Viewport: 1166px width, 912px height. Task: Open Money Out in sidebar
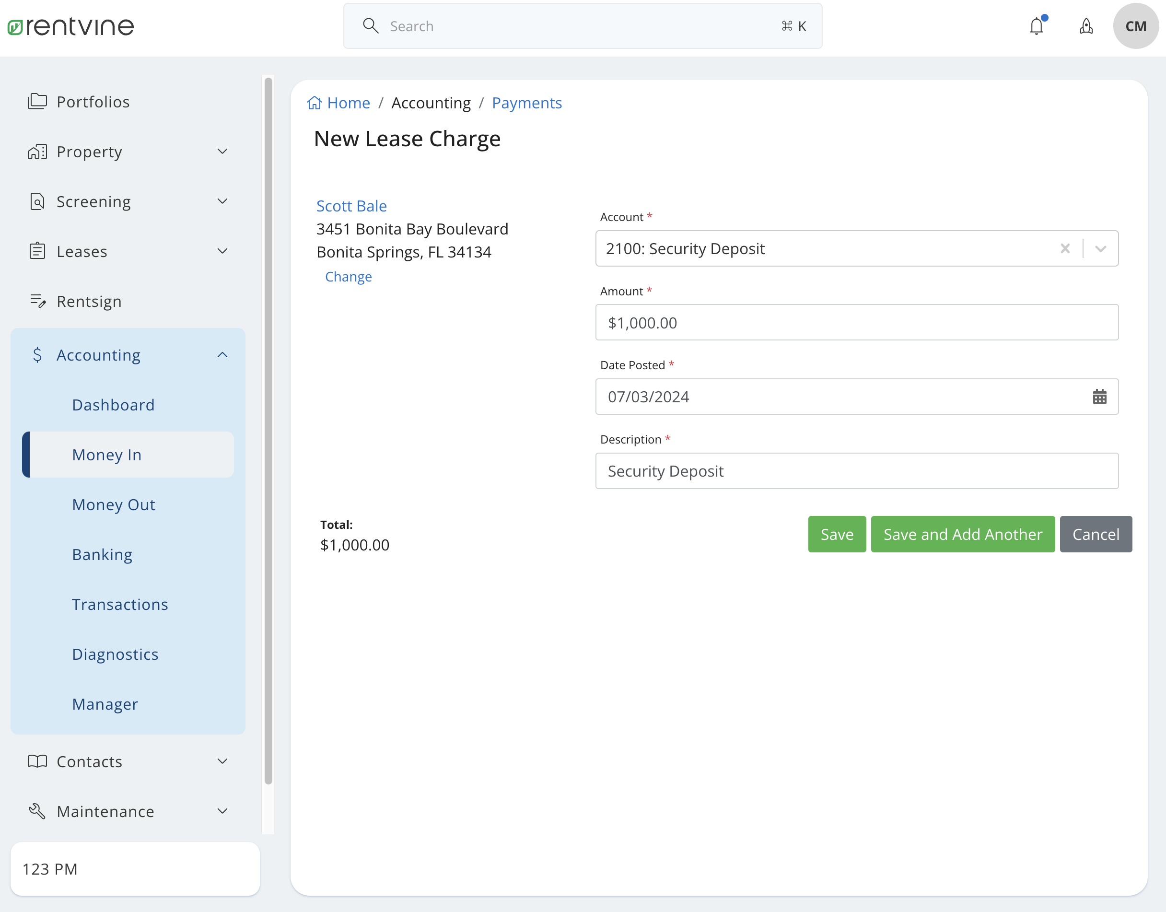[114, 504]
